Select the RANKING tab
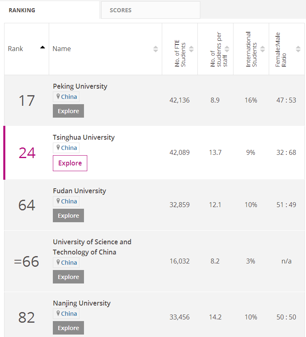 22,10
